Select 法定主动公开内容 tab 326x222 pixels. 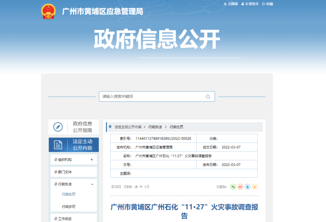coord(74,145)
